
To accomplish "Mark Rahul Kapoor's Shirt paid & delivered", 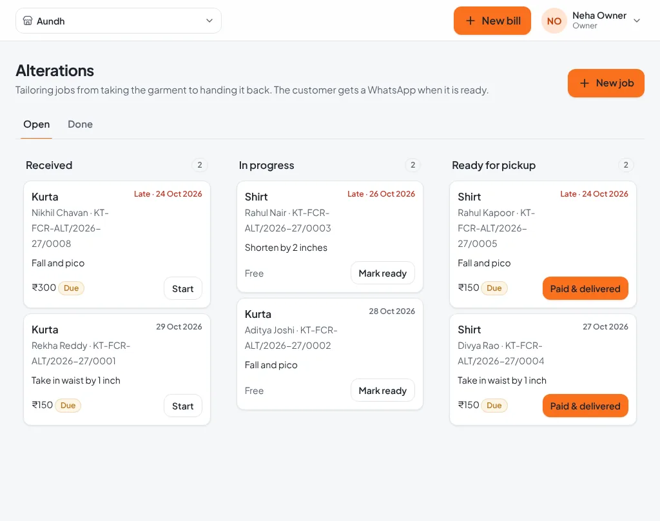I will (585, 288).
